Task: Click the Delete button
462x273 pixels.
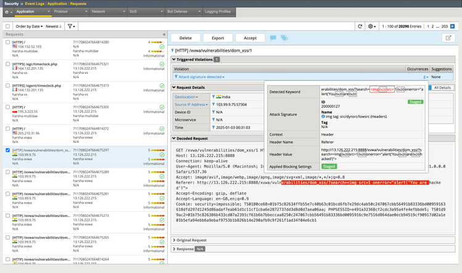Action: point(184,38)
